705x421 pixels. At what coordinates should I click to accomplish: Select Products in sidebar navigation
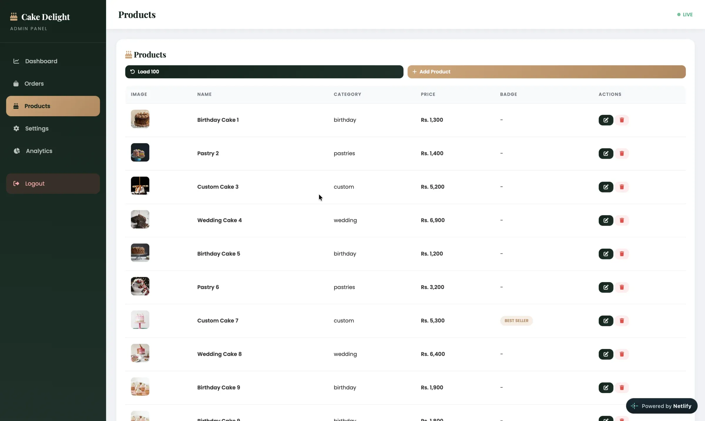[53, 106]
